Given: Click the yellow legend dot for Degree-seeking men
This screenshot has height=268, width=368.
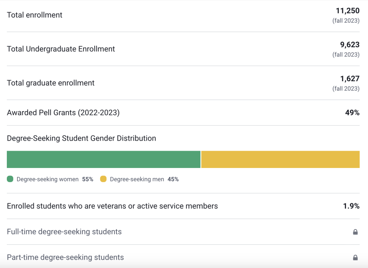Looking at the screenshot, I should tap(103, 179).
